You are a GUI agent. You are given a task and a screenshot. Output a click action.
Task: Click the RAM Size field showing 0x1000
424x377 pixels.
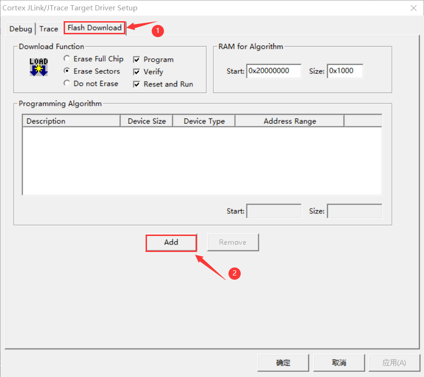(345, 71)
